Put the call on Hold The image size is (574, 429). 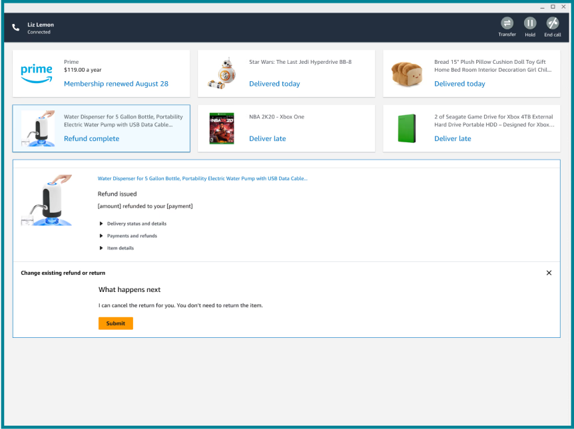[529, 23]
